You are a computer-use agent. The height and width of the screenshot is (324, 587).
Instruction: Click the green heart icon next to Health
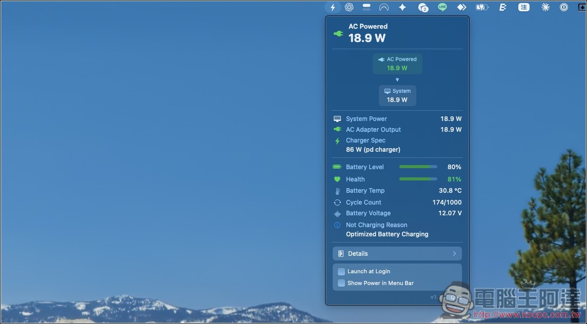tap(337, 179)
